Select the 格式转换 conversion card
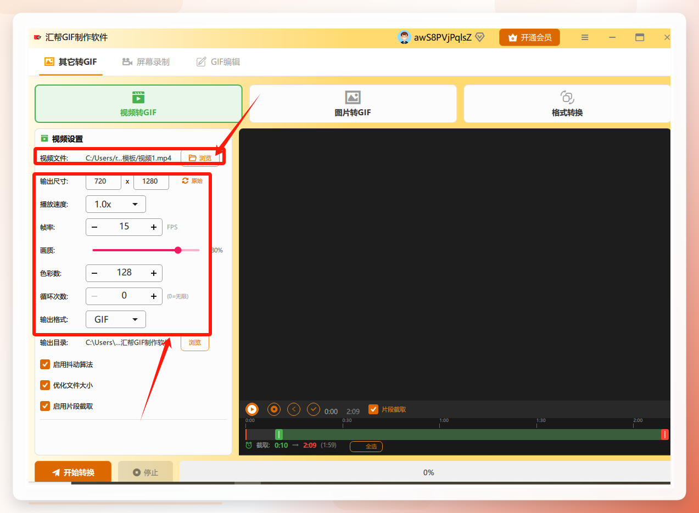This screenshot has width=699, height=513. pyautogui.click(x=567, y=104)
